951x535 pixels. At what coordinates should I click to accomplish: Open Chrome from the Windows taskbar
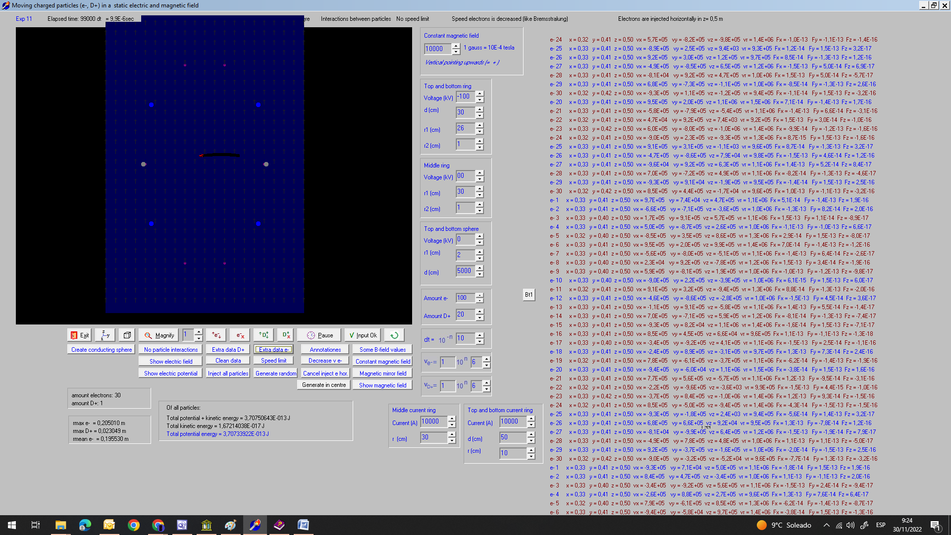tap(134, 525)
